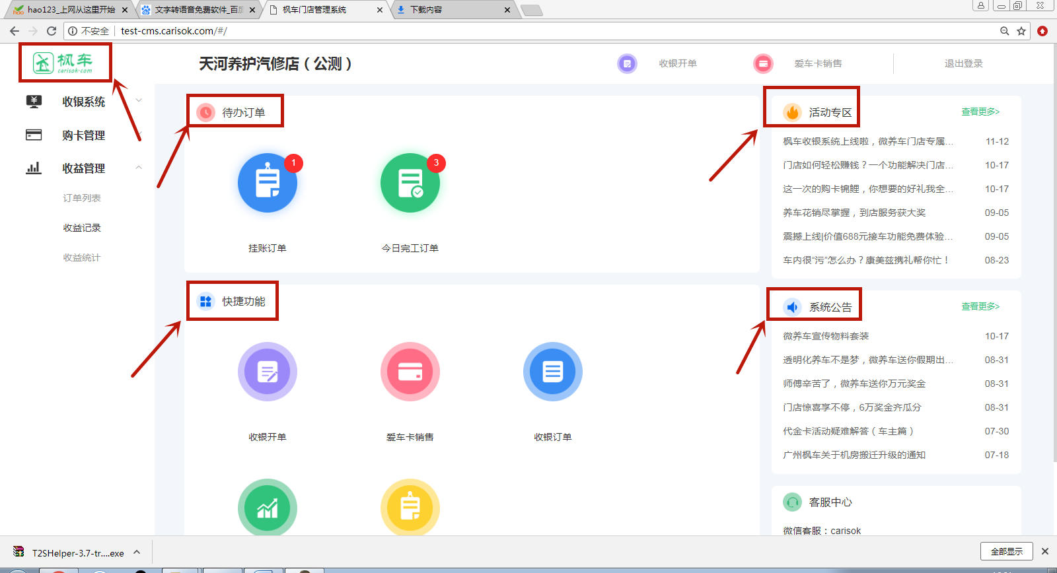
Task: Click the green chart shortcut icon
Action: (267, 508)
